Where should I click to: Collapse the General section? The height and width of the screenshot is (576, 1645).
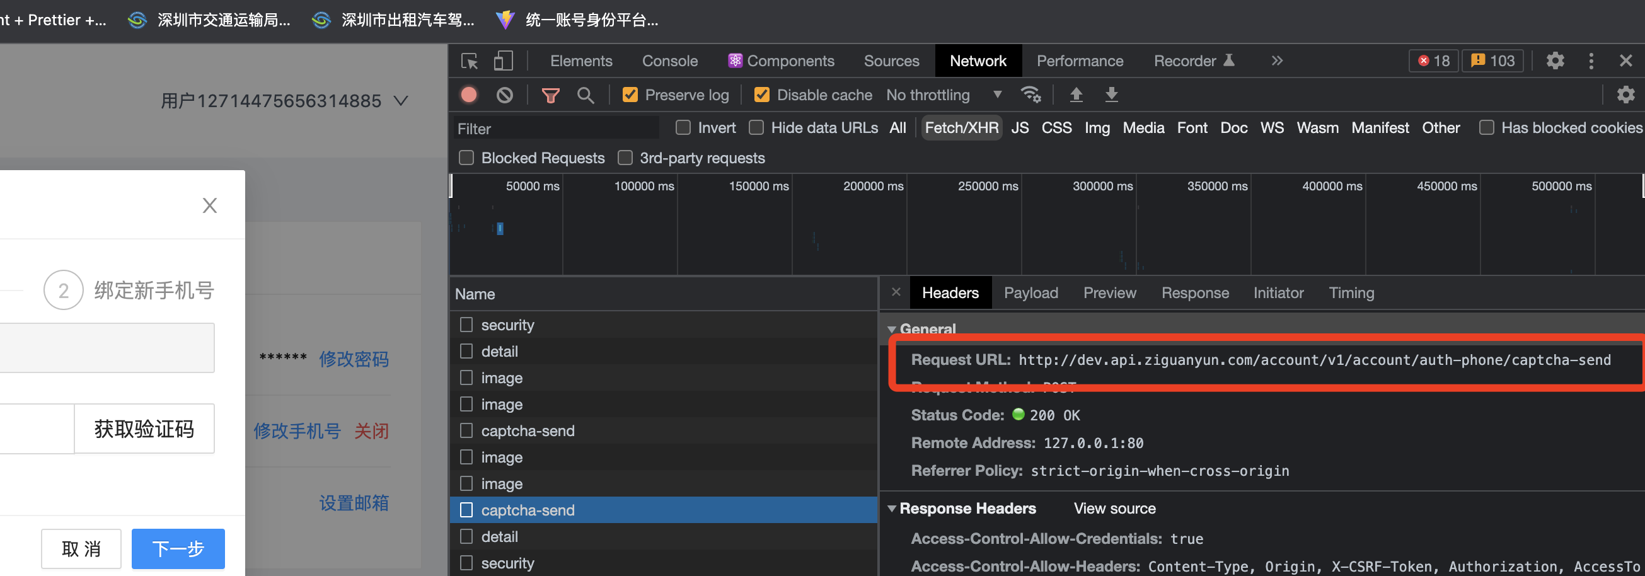(x=892, y=330)
